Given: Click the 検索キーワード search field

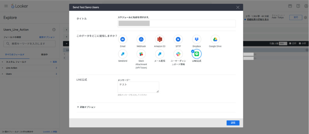Looking at the screenshot, I should 30,44.
